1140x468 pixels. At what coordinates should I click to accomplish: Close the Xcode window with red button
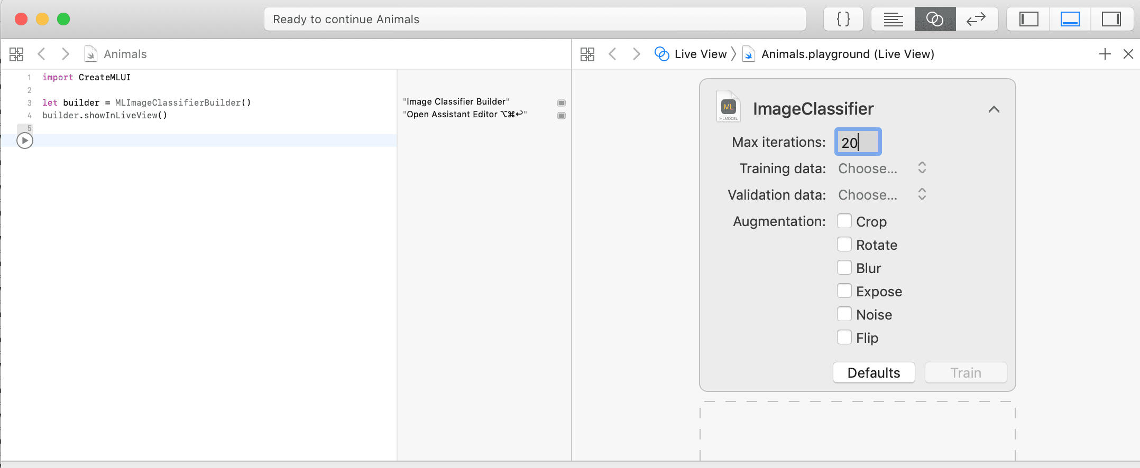(21, 20)
